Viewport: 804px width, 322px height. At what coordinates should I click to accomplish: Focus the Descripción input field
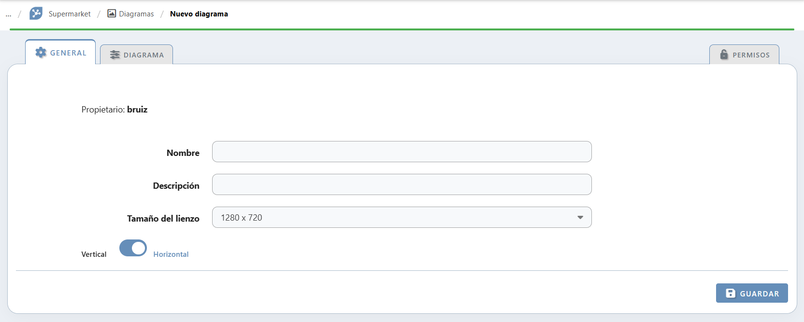pyautogui.click(x=402, y=184)
